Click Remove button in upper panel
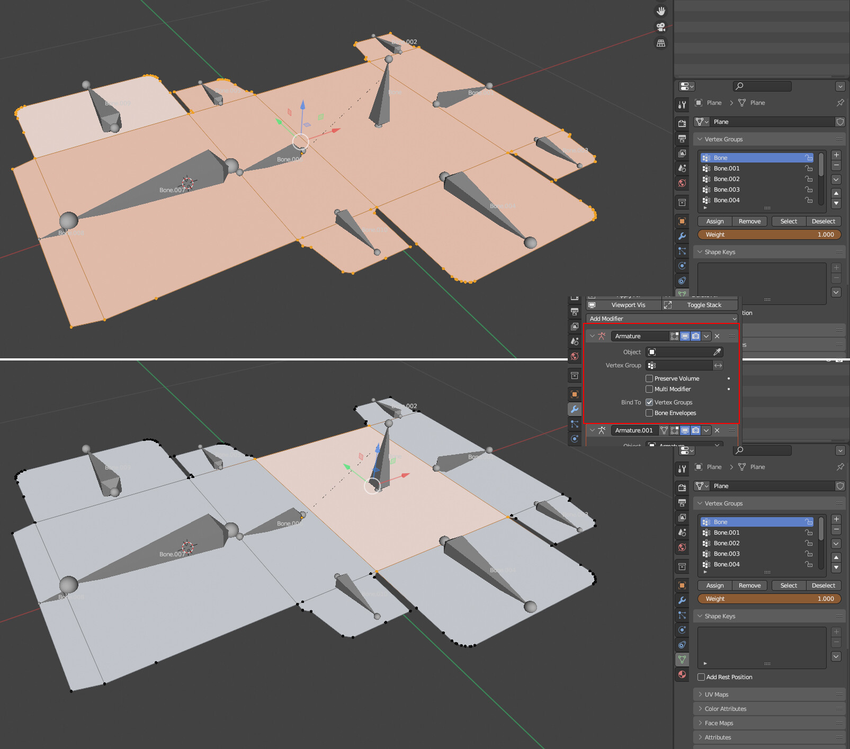This screenshot has height=749, width=850. click(749, 221)
